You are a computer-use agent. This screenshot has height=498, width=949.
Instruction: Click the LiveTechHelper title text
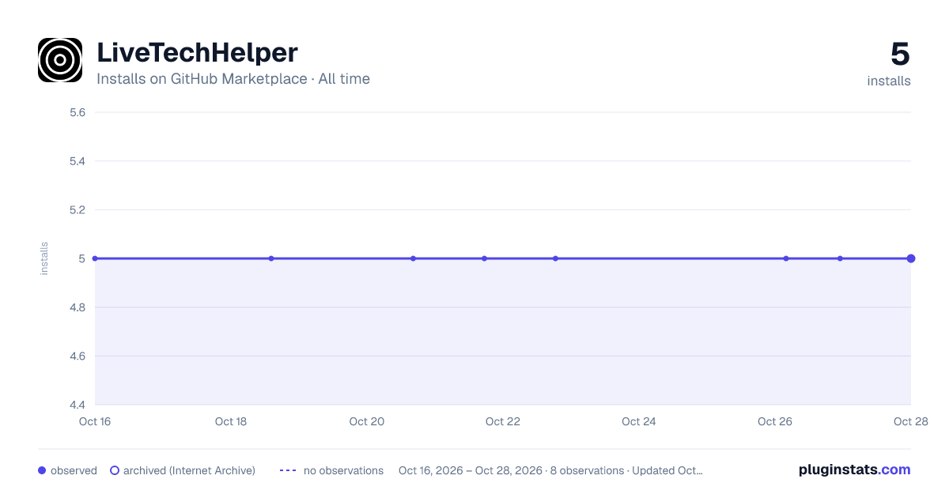[x=197, y=52]
